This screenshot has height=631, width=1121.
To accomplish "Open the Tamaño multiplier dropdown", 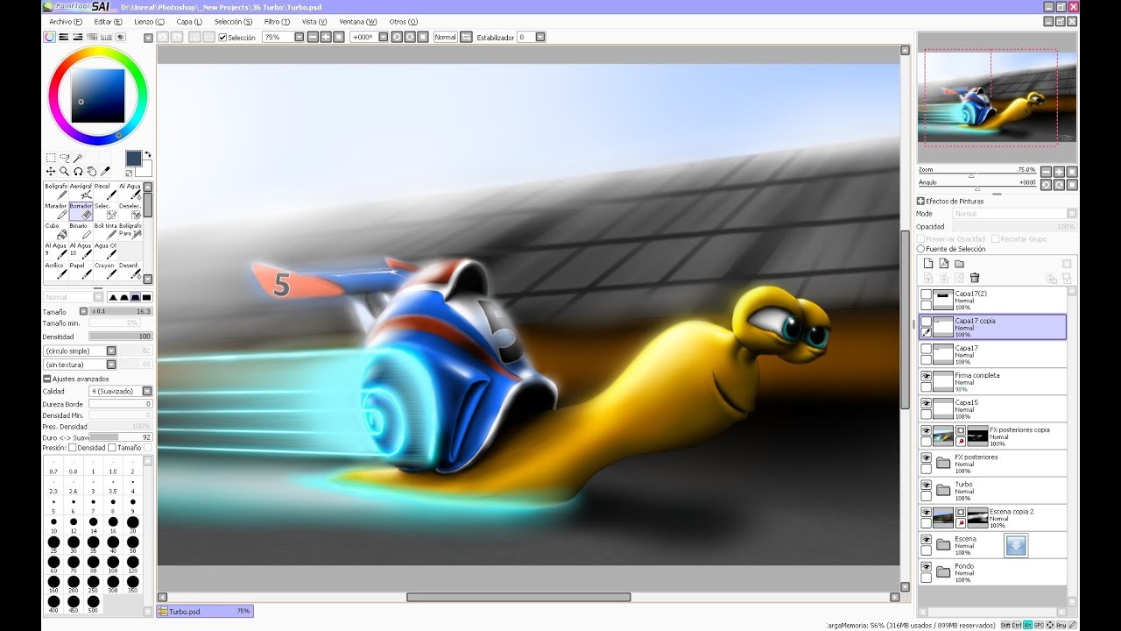I will [x=83, y=311].
